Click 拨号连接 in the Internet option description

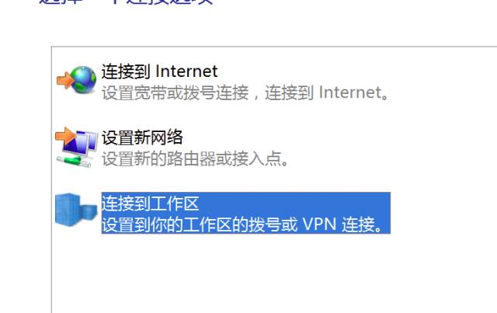tap(216, 93)
